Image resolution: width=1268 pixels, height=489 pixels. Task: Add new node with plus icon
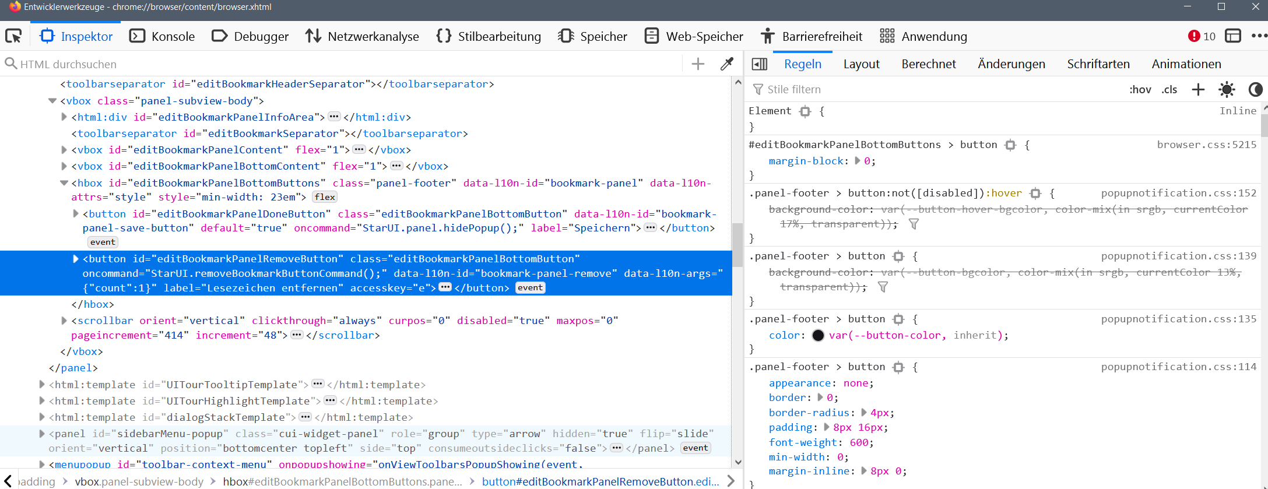(x=698, y=64)
